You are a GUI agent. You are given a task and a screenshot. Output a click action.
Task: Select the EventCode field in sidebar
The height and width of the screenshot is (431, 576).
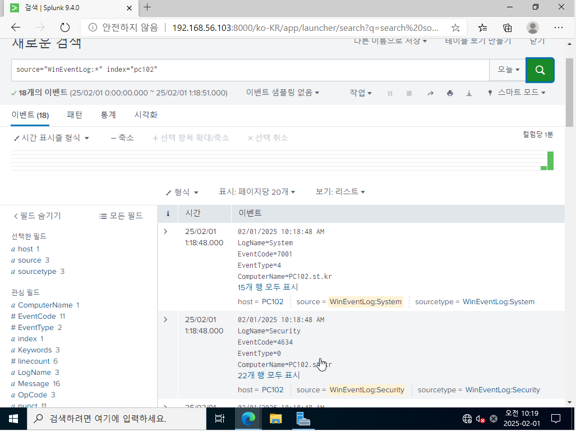[x=36, y=317]
